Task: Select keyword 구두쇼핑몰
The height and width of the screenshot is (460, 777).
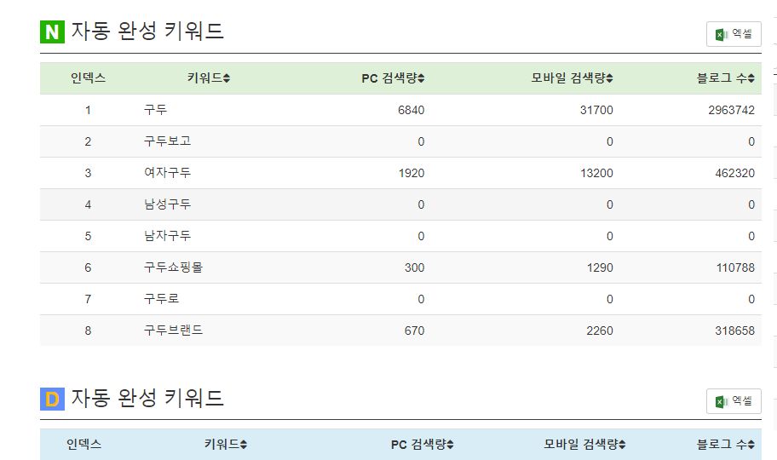Action: pyautogui.click(x=174, y=267)
